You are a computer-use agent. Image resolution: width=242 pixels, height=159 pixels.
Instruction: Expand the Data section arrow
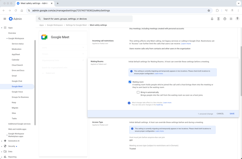click(2, 152)
